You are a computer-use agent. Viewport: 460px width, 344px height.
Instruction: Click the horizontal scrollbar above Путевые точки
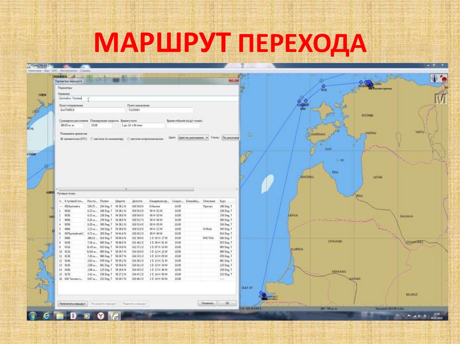point(126,189)
